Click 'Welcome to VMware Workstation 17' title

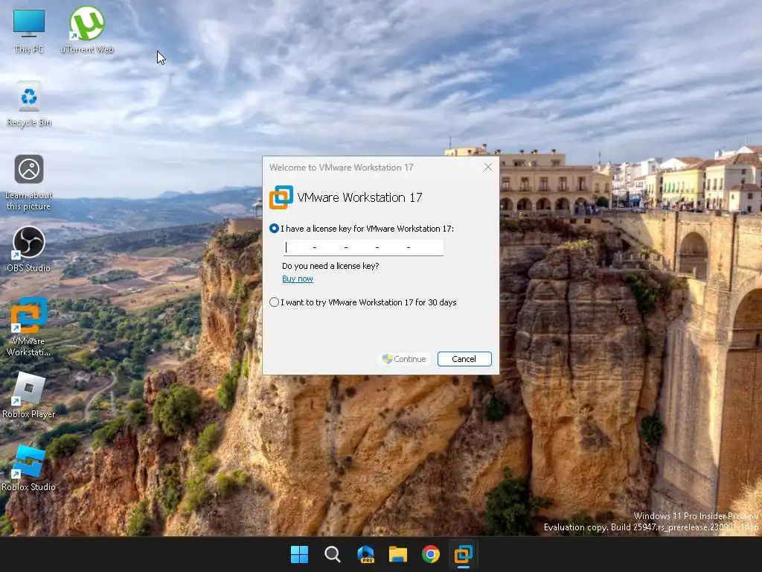pyautogui.click(x=341, y=168)
